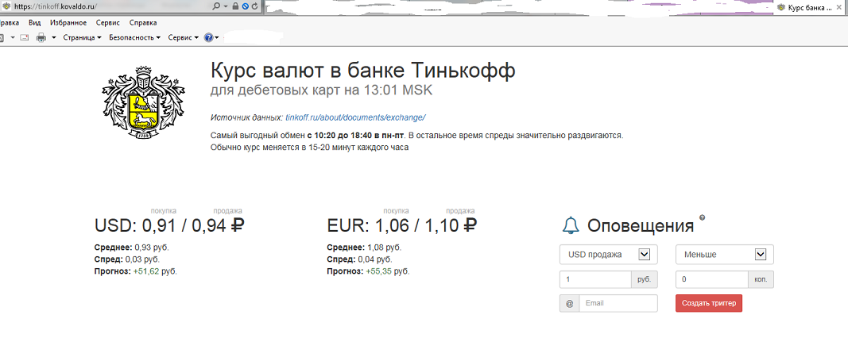Click the subtitle для дебетовых карт на 13:01 MSK
This screenshot has height=361, width=848.
pyautogui.click(x=321, y=91)
